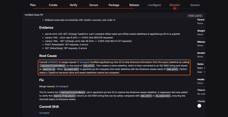Click the Fix heading
Image resolution: width=228 pixels, height=117 pixels.
(x=41, y=80)
